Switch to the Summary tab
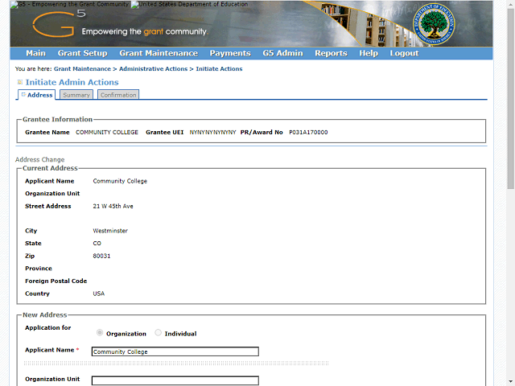This screenshot has width=515, height=386. click(76, 95)
